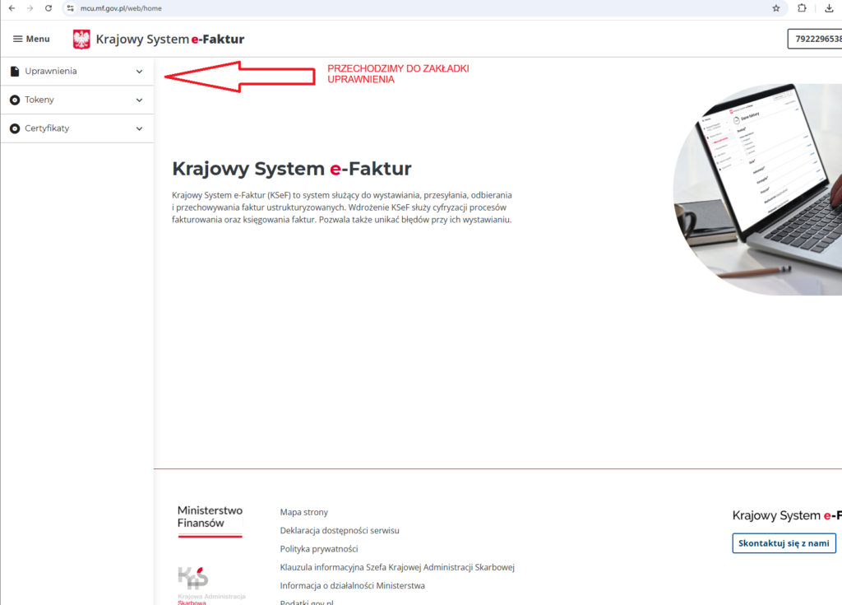Image resolution: width=842 pixels, height=605 pixels.
Task: Open the Tokeny sidebar menu item
Action: coord(39,100)
